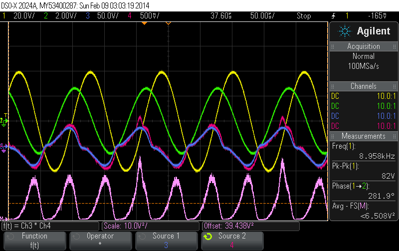
Task: Click the 37.60 time delay value
Action: [x=221, y=16]
